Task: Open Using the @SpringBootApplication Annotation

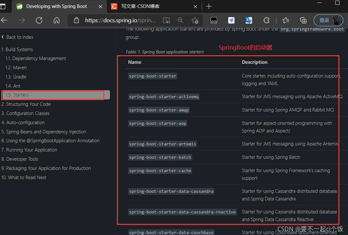Action: (x=51, y=141)
